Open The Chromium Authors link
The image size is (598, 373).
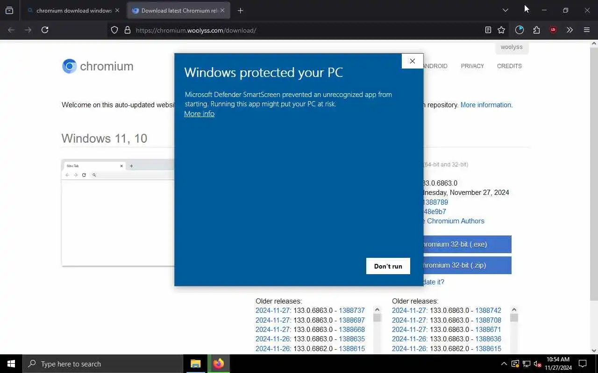[453, 221]
